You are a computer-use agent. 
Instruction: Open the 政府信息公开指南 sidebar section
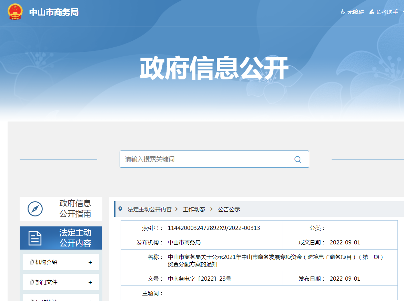(75, 209)
